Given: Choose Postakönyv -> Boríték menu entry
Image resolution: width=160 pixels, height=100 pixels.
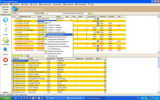Looking at the screenshot, I should (59, 30).
